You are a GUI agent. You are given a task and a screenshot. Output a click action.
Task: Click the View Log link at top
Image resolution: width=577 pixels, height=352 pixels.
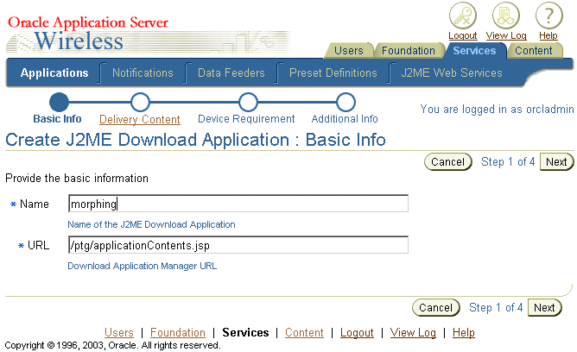tap(506, 35)
